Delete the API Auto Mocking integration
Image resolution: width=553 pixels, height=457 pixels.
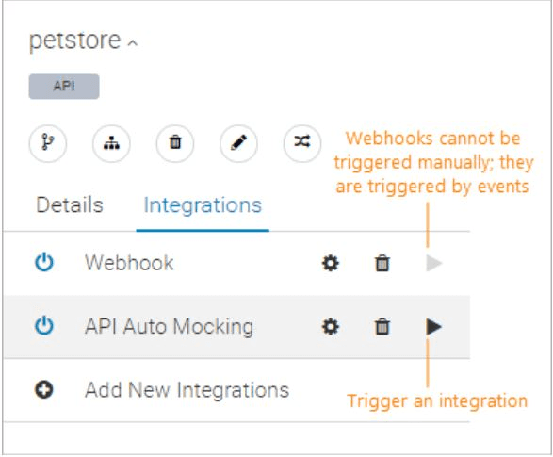click(x=382, y=327)
